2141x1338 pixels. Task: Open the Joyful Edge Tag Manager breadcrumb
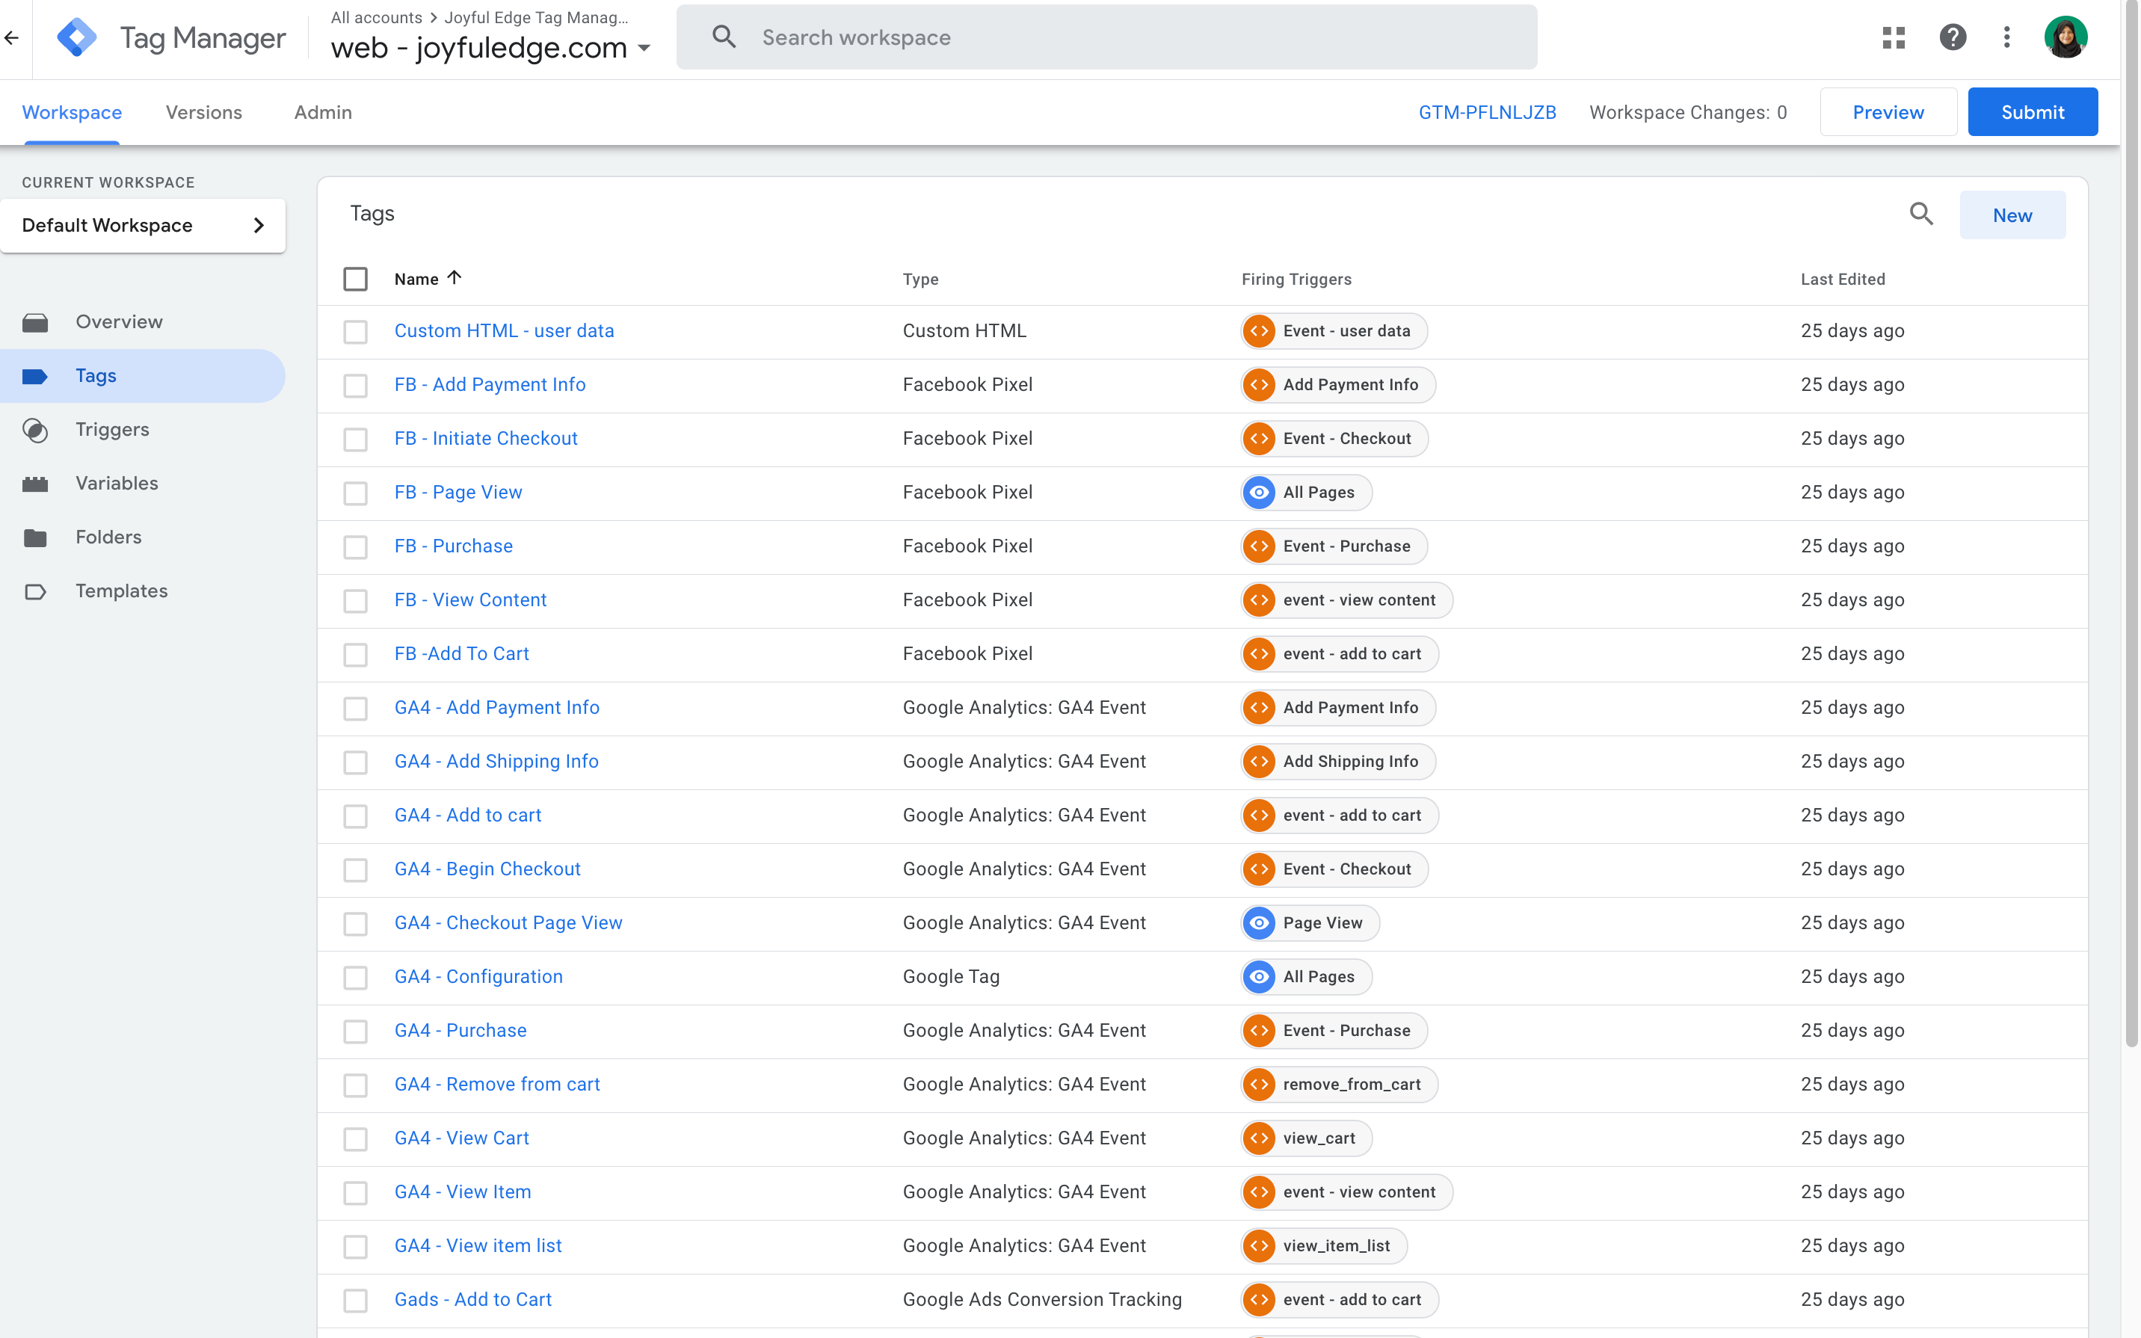[536, 18]
